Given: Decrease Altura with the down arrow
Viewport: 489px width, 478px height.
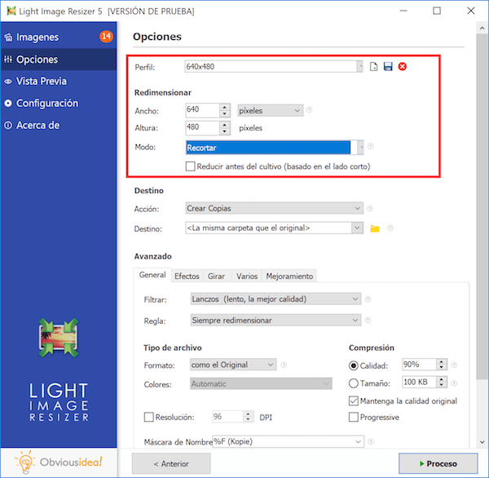Looking at the screenshot, I should [x=225, y=131].
